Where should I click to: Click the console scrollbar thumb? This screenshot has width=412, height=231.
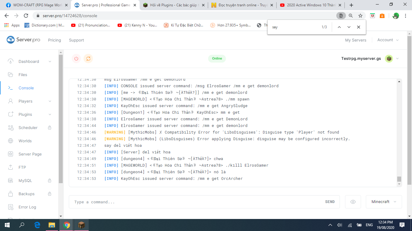pyautogui.click(x=399, y=179)
